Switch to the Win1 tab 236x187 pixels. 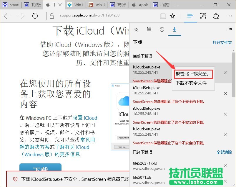(75, 5)
